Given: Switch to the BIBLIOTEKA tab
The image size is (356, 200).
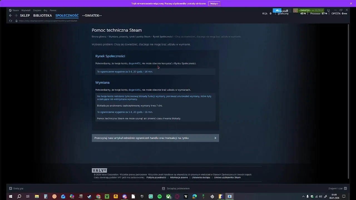Looking at the screenshot, I should coord(43,16).
